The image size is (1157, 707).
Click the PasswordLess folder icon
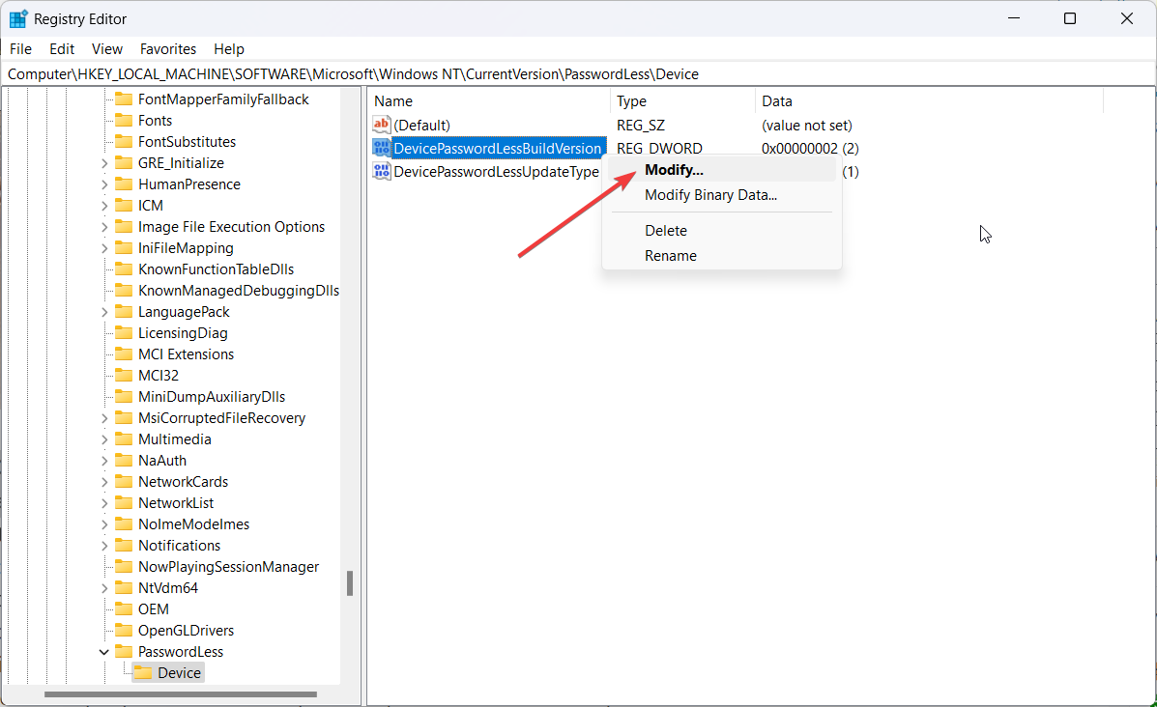click(124, 652)
